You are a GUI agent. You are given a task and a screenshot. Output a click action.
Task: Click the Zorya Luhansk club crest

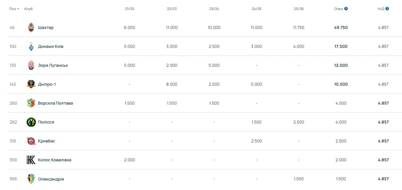[31, 65]
